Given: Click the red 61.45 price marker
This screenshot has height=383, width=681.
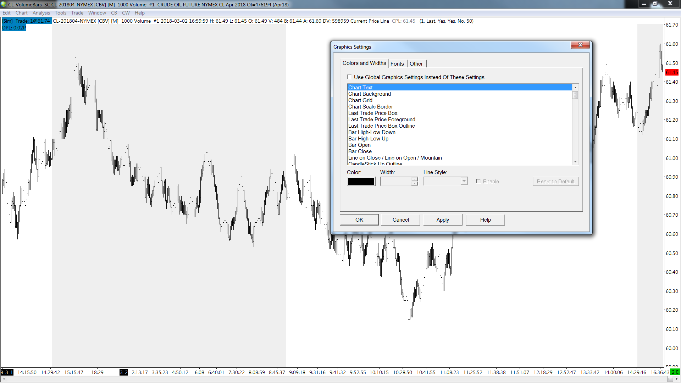Looking at the screenshot, I should pyautogui.click(x=671, y=72).
